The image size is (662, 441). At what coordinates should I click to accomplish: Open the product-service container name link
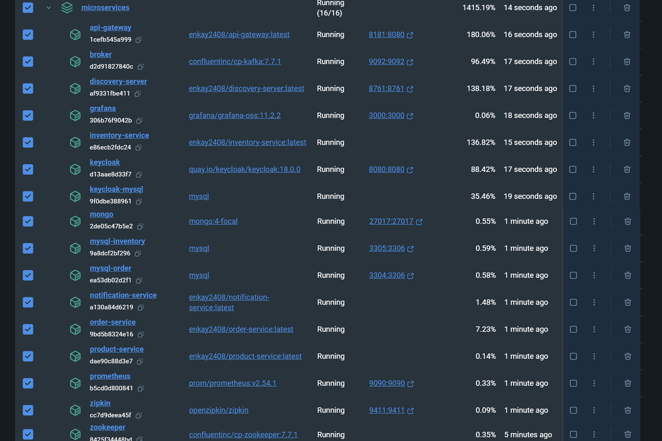point(117,349)
